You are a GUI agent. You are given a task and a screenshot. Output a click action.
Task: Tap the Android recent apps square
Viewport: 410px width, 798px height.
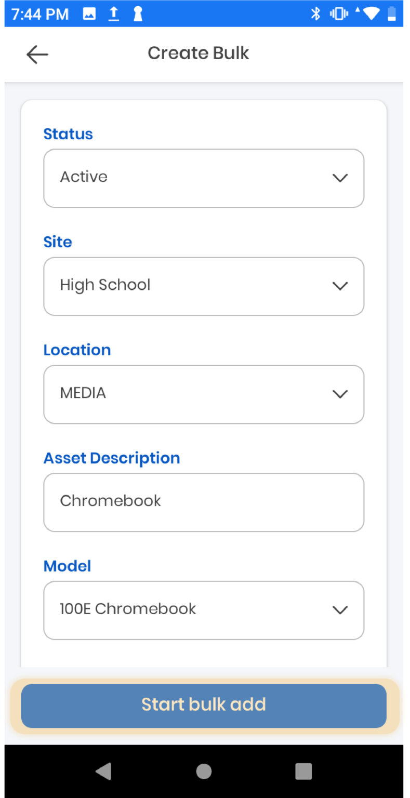pos(303,772)
